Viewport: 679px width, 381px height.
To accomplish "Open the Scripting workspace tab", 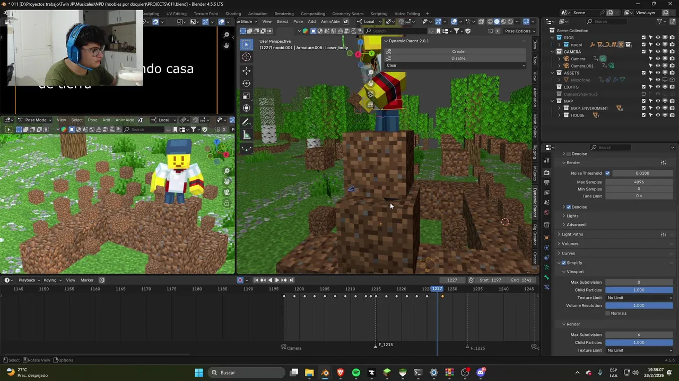I will pyautogui.click(x=379, y=14).
